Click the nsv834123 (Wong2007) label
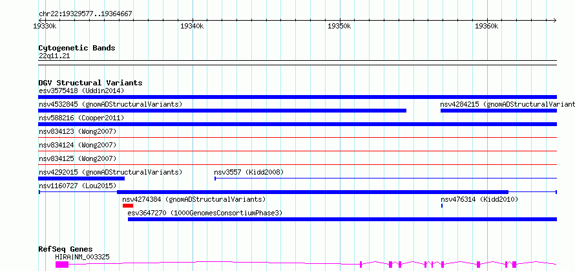Screen dimensions: 575x271 pyautogui.click(x=78, y=131)
